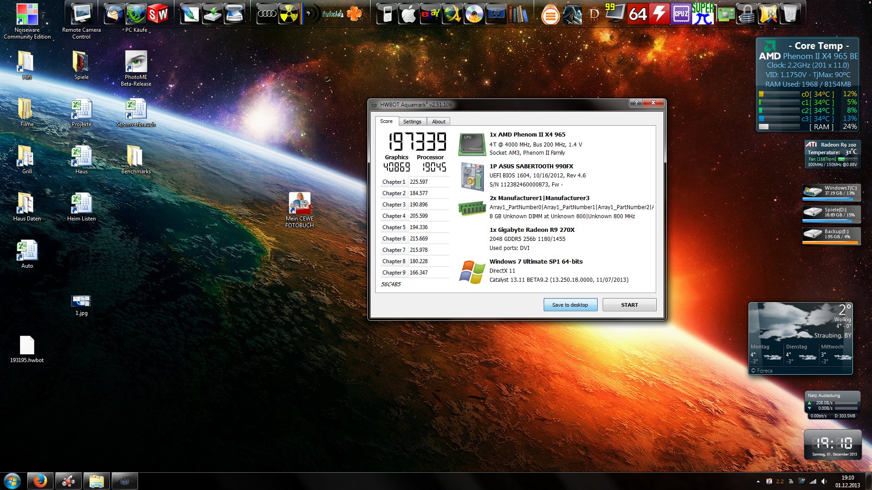
Task: Click the volume speaker tray icon
Action: click(x=824, y=481)
